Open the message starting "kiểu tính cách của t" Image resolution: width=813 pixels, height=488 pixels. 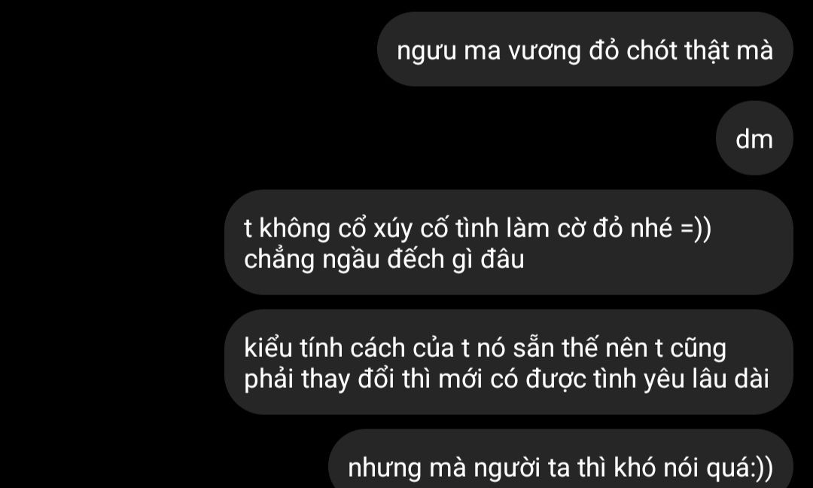pos(509,362)
